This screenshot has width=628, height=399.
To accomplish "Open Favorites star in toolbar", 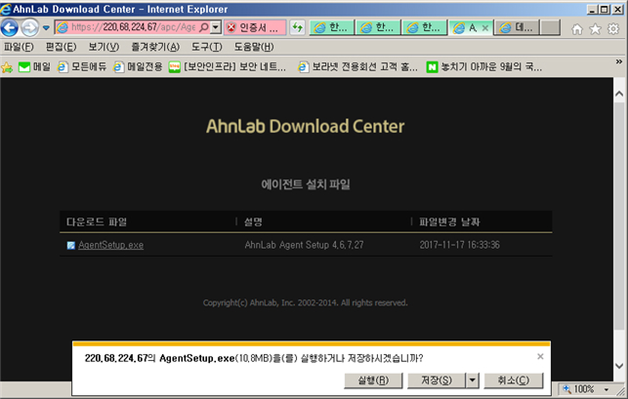I will pyautogui.click(x=595, y=29).
